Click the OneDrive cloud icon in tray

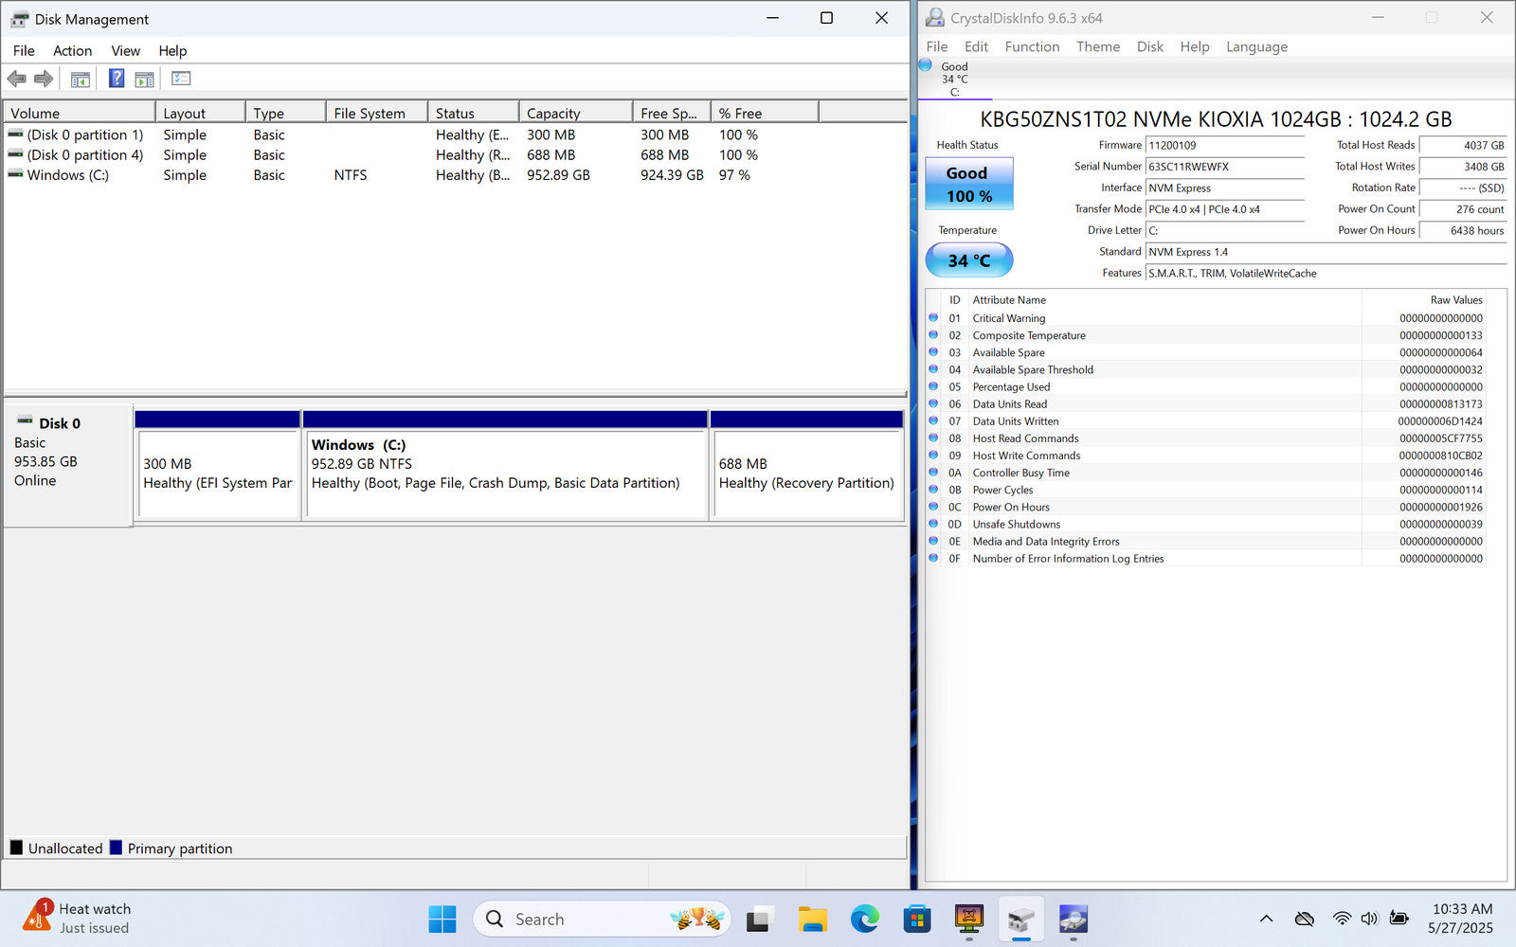pyautogui.click(x=1305, y=919)
